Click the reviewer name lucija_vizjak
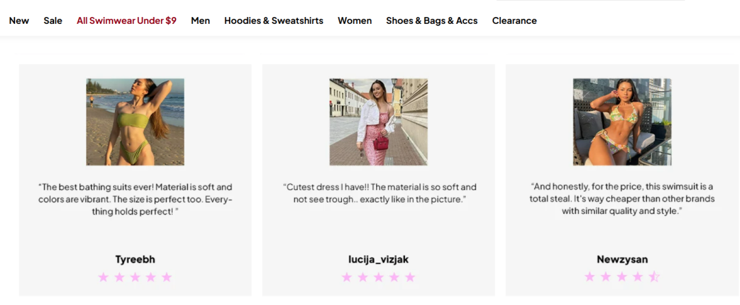Viewport: 740px width, 305px height. (x=378, y=259)
